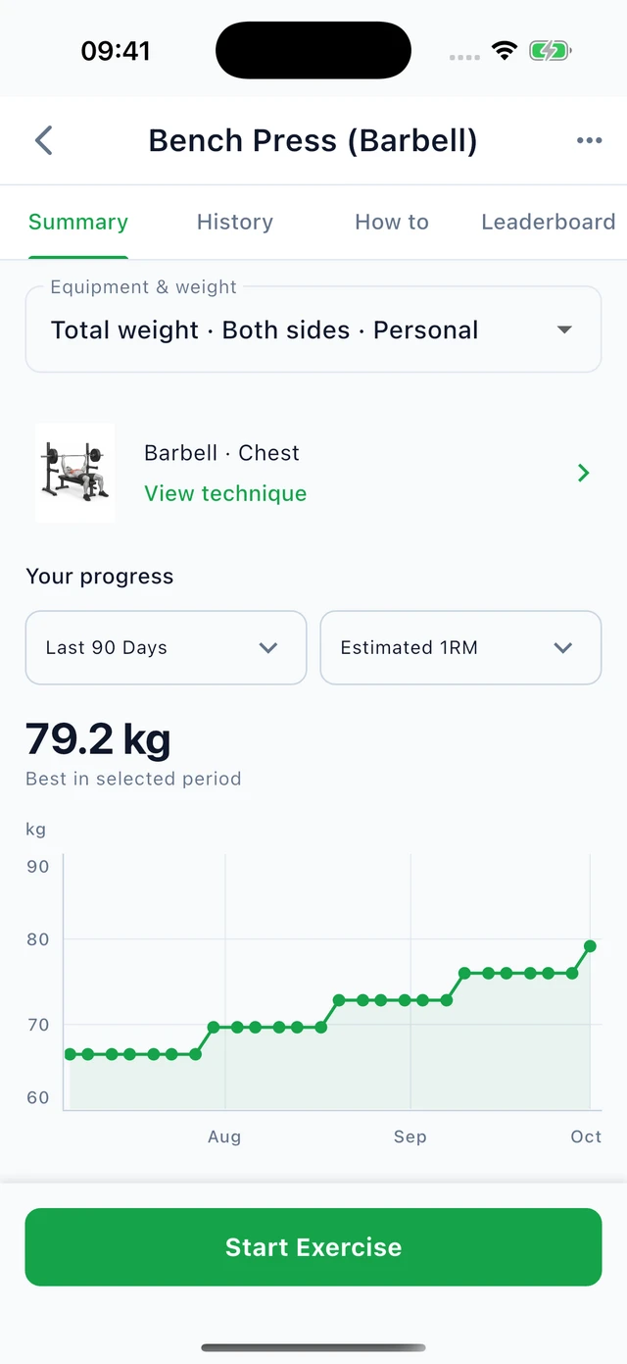Image resolution: width=627 pixels, height=1364 pixels.
Task: Select the first data point on progress chart
Action: coord(70,1054)
